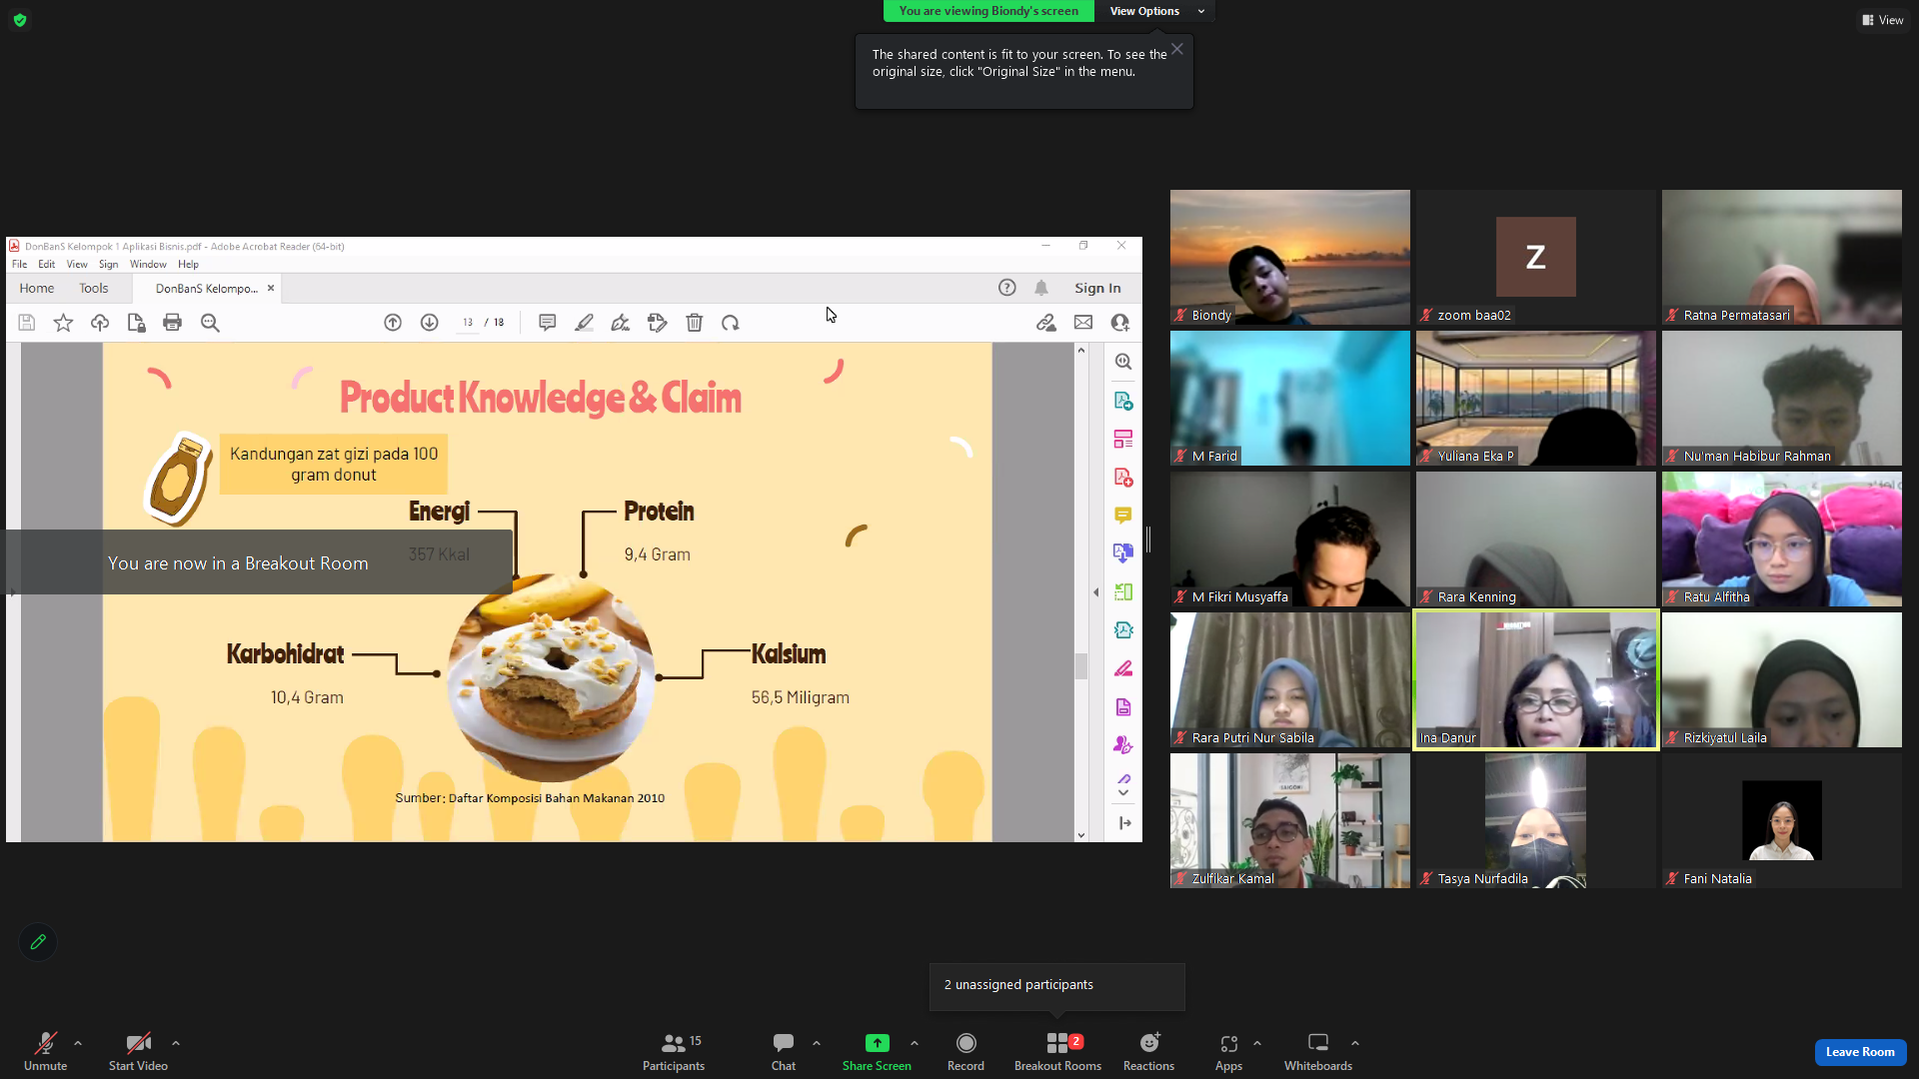The width and height of the screenshot is (1919, 1079).
Task: Open the arrow beside Apps
Action: (1257, 1043)
